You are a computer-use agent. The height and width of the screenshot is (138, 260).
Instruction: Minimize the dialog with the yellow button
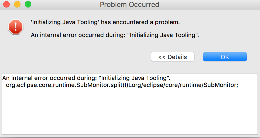17,4
